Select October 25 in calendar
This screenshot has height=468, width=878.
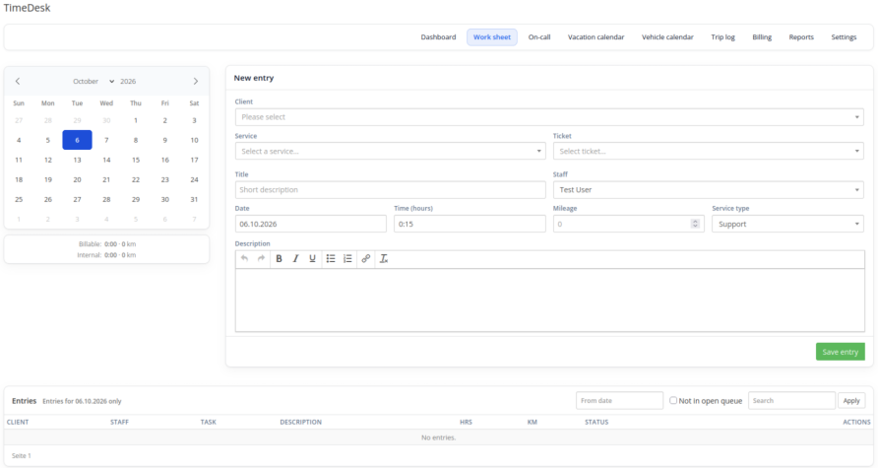pos(19,200)
